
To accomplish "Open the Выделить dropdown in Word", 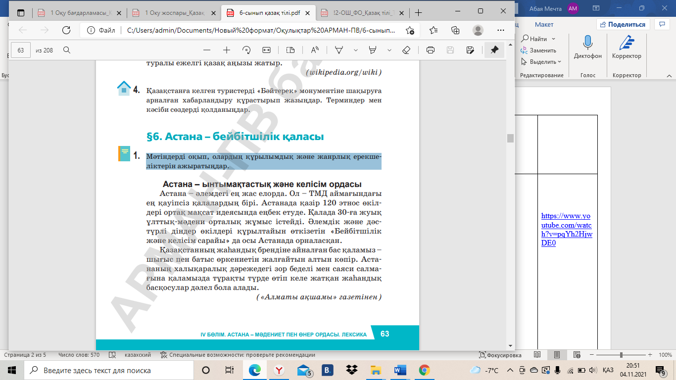I will (x=541, y=62).
